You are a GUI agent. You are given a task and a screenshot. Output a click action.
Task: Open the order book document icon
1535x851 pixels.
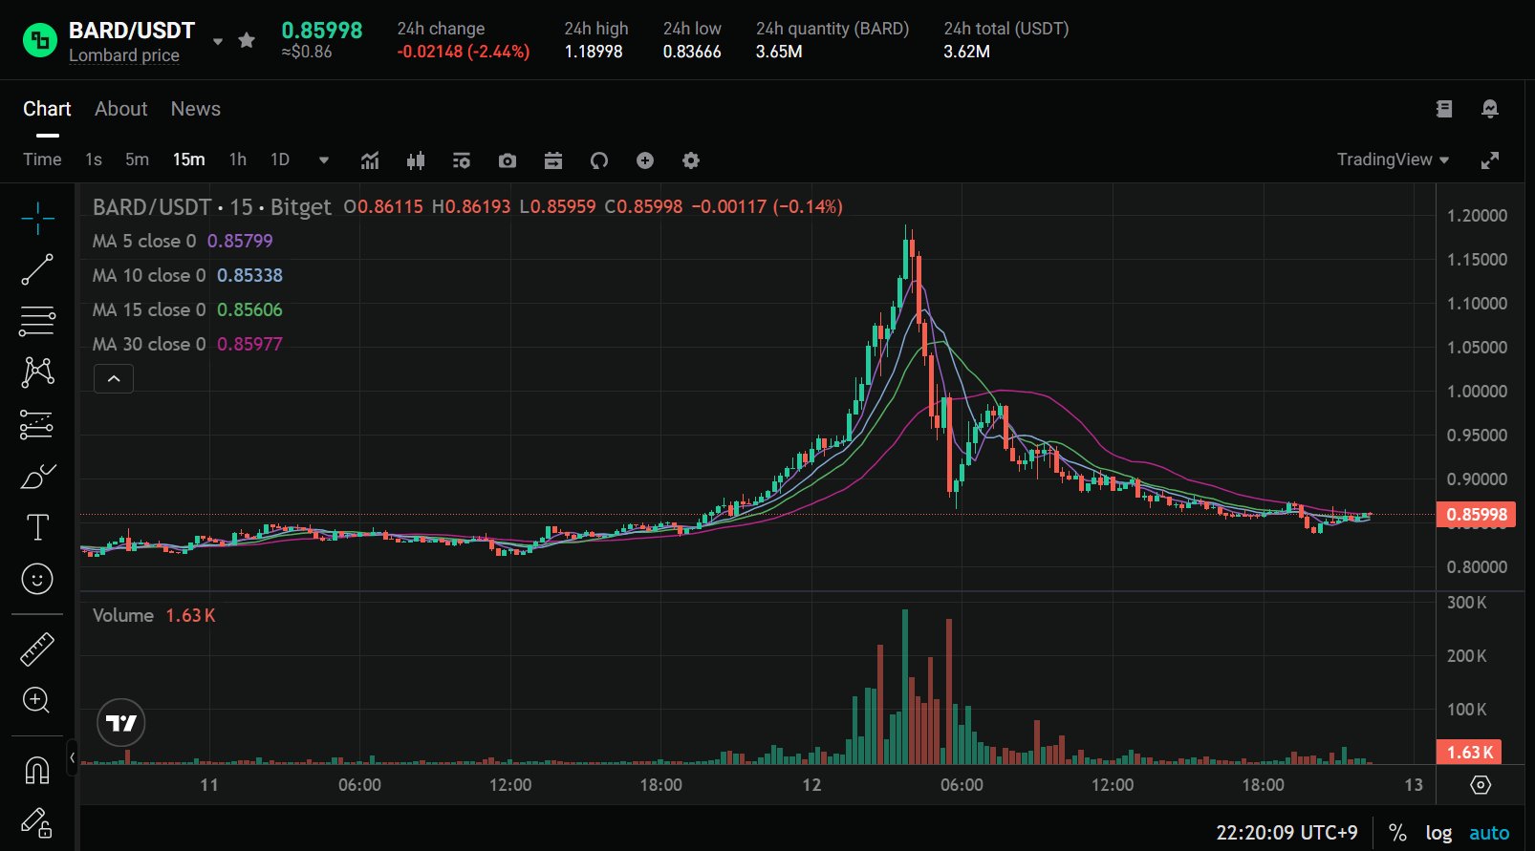coord(1444,109)
